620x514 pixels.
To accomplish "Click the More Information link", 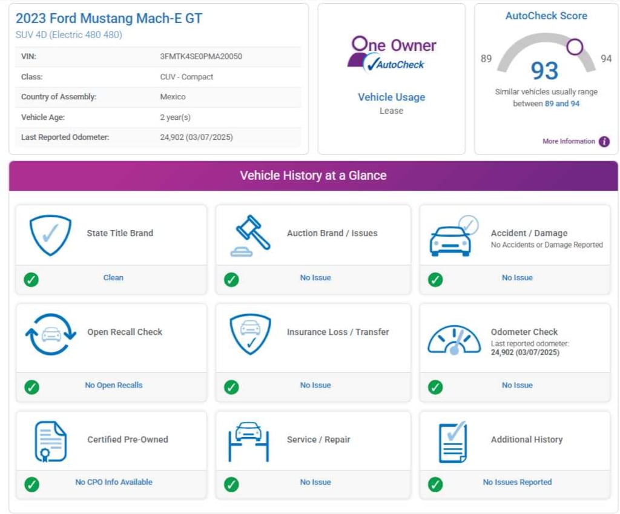I will [x=569, y=142].
